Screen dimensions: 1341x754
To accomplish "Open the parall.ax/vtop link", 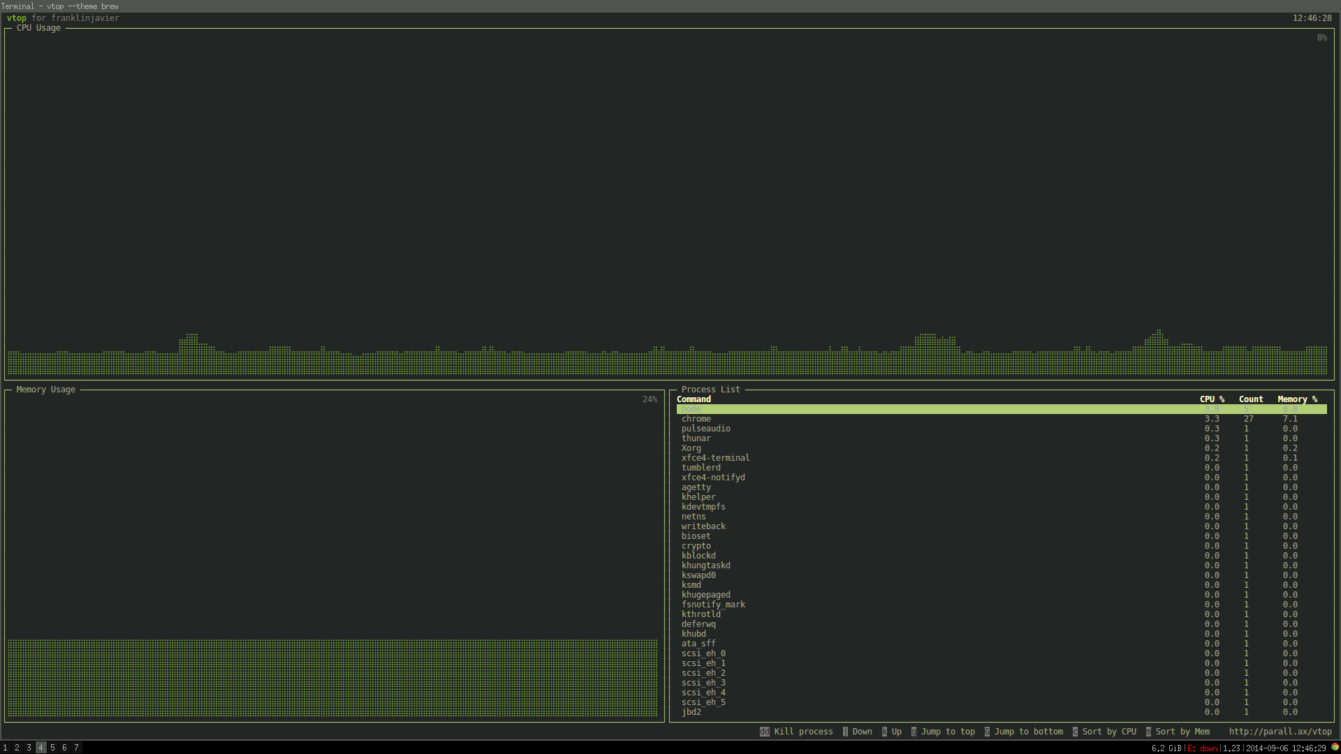I will [1280, 732].
